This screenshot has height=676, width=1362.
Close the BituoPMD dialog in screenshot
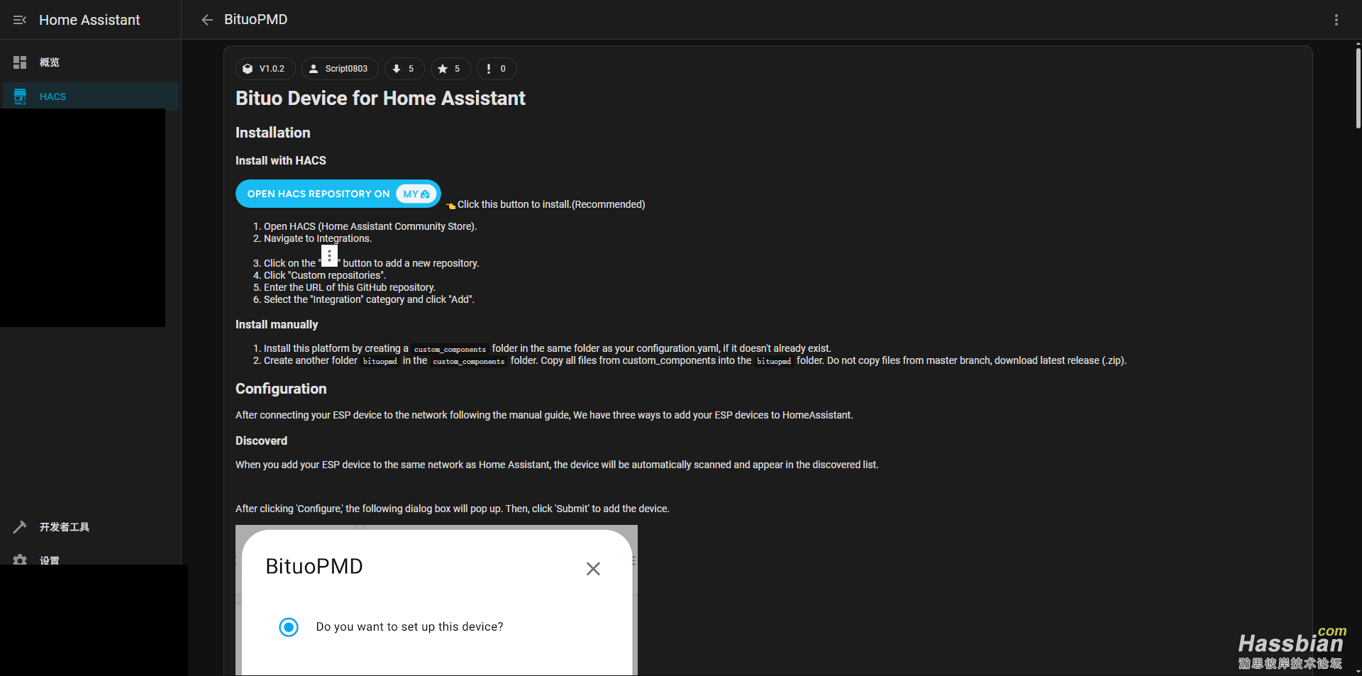coord(593,569)
